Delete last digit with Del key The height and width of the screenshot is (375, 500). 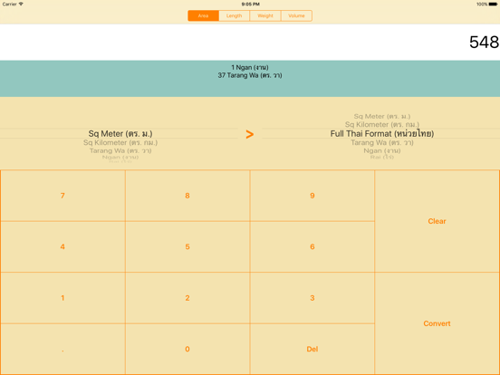pyautogui.click(x=312, y=349)
